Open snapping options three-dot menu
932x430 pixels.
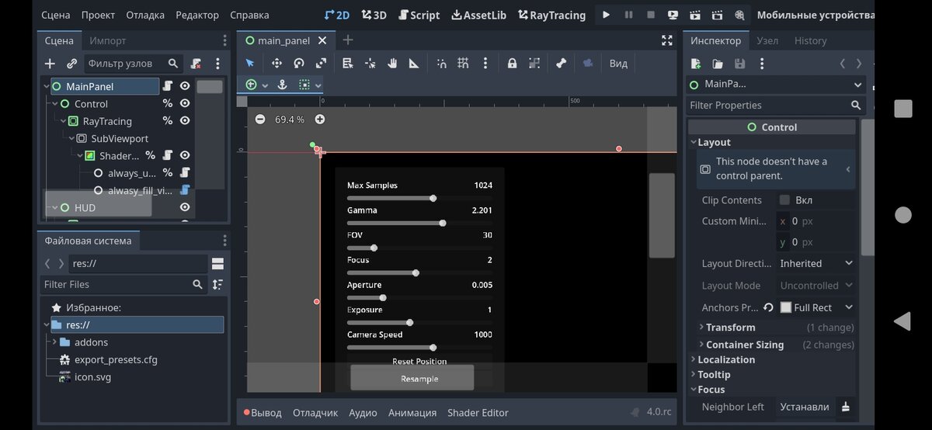485,64
